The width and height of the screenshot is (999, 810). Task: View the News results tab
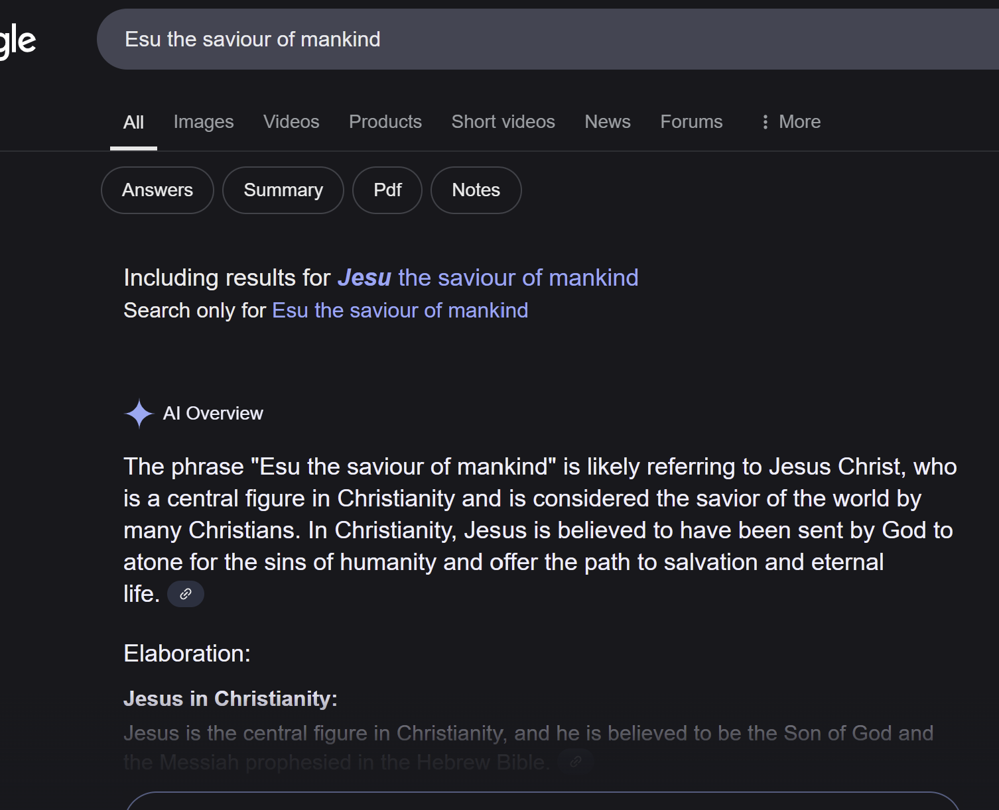[x=607, y=122]
